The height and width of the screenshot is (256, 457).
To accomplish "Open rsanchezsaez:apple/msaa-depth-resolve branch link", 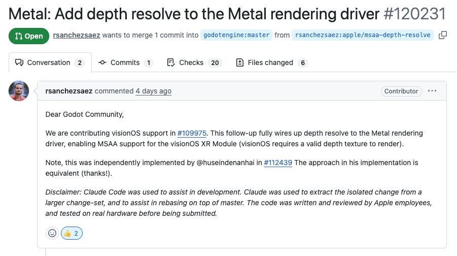I will [x=363, y=35].
